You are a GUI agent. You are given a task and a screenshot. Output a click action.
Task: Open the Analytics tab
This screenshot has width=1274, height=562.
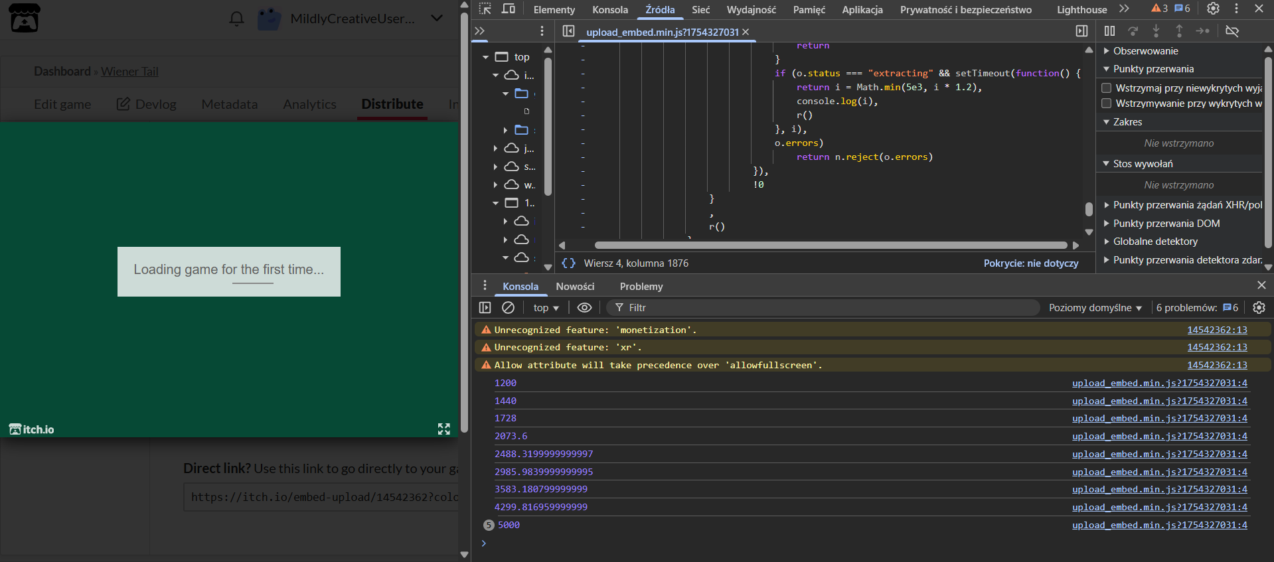[309, 104]
